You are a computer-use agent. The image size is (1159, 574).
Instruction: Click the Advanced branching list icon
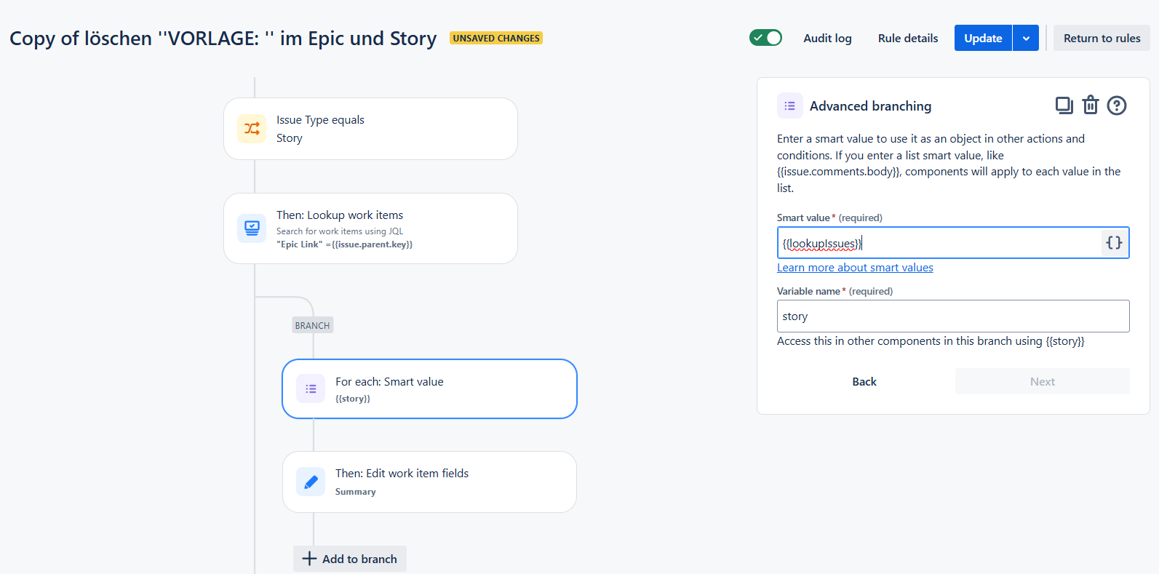click(790, 105)
